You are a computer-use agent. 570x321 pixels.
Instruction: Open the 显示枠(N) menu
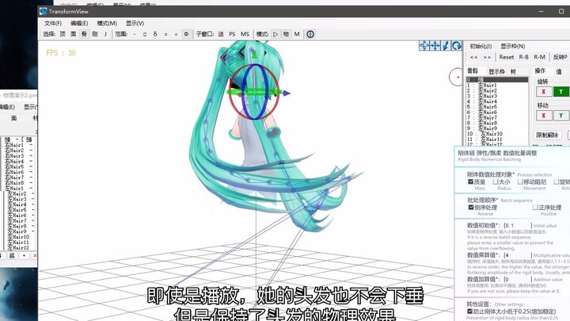[512, 46]
